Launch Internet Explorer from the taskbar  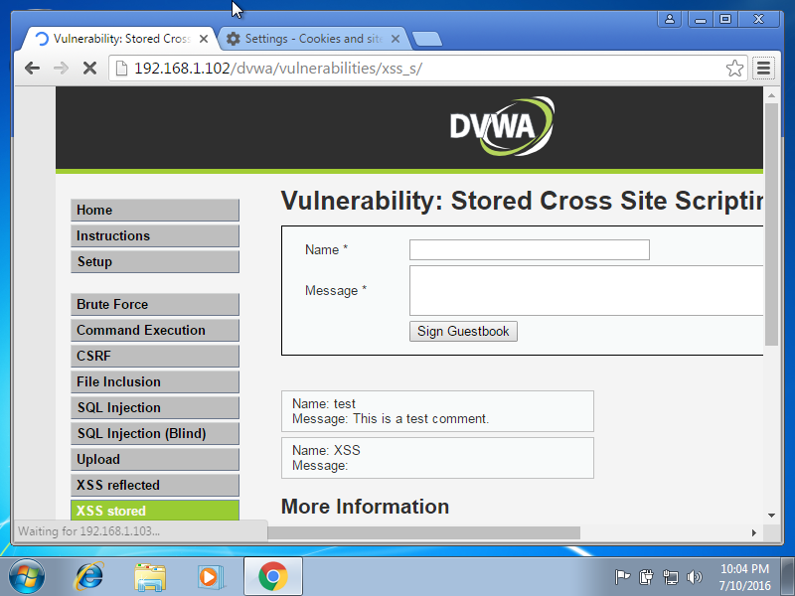click(89, 576)
